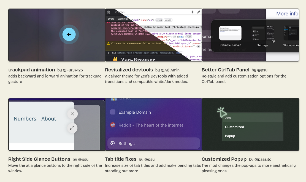Image resolution: width=306 pixels, height=182 pixels.
Task: Click 'More info' text in CtrlTab preview
Action: point(287,14)
